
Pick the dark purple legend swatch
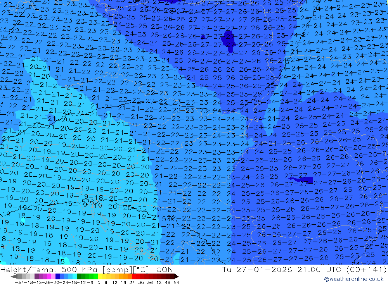coord(36,277)
